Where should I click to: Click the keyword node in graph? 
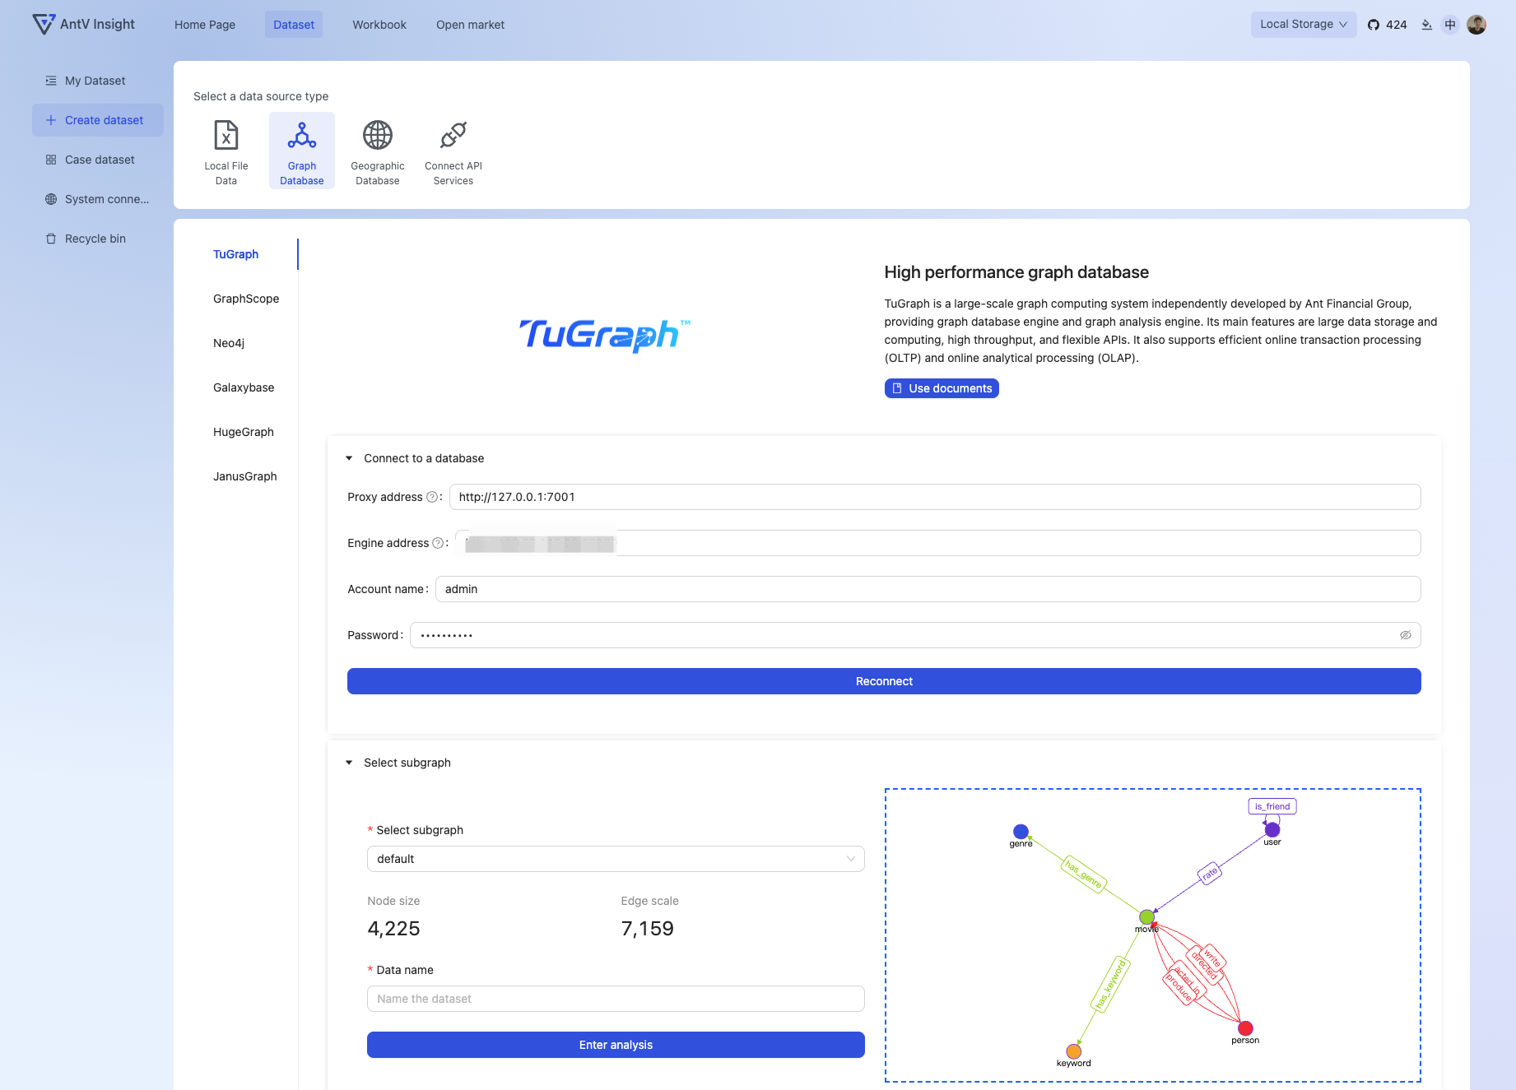[x=1074, y=1051]
